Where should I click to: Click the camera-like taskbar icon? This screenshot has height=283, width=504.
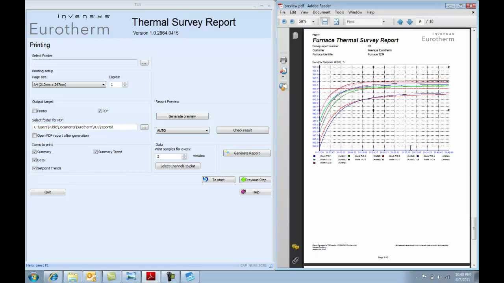(170, 277)
